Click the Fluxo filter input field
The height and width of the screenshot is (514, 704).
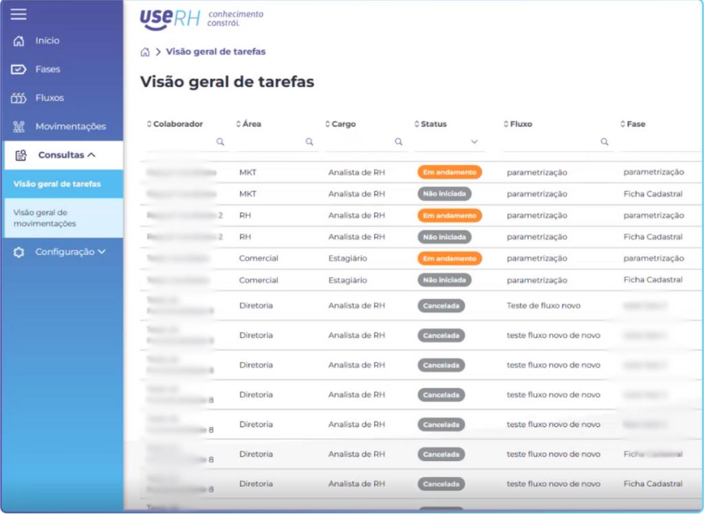(558, 142)
